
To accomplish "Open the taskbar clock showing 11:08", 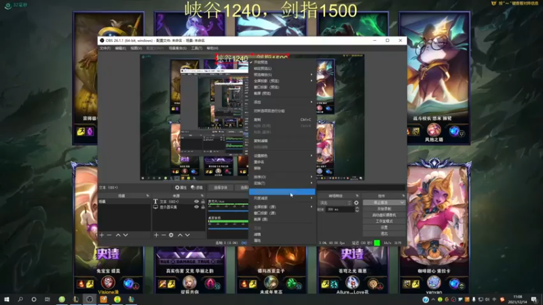I will pyautogui.click(x=517, y=299).
